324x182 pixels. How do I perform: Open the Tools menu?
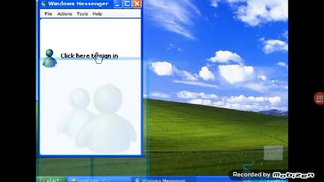(x=82, y=14)
